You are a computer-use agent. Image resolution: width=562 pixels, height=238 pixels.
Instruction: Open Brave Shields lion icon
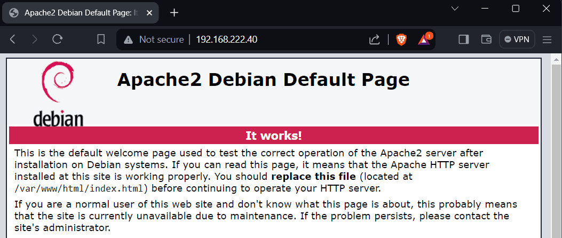click(401, 39)
